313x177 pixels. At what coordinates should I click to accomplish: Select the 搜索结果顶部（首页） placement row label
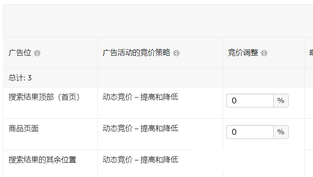(44, 97)
